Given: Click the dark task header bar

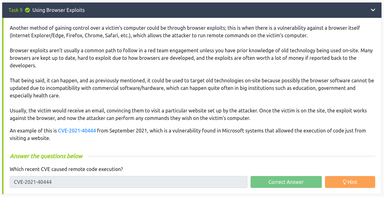Looking at the screenshot, I should (x=192, y=10).
